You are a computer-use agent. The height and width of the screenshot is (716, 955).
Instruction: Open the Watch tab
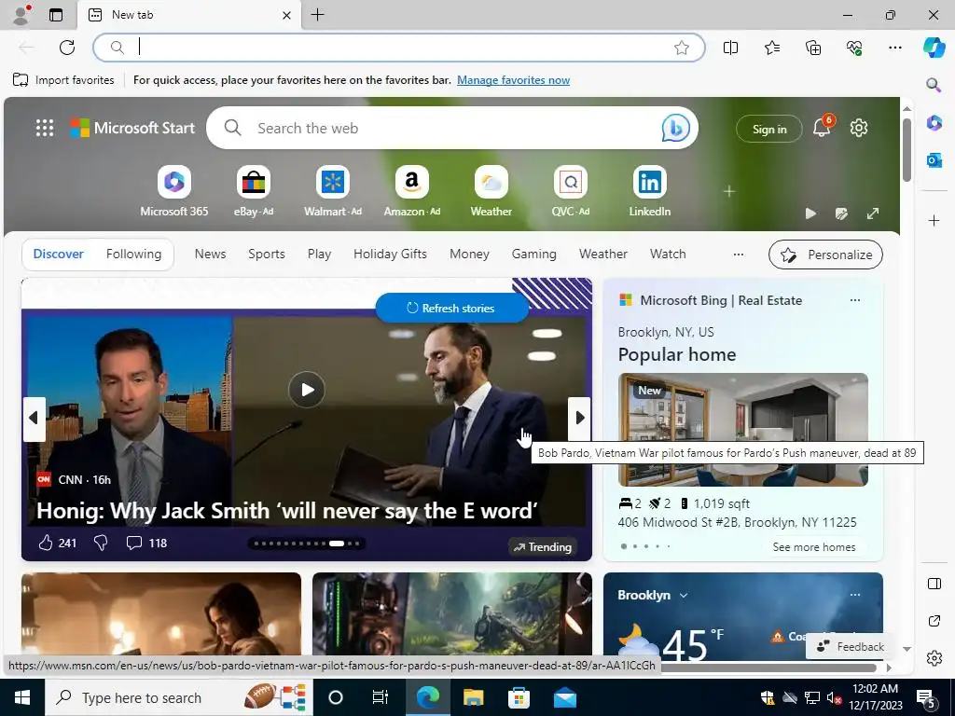668,254
